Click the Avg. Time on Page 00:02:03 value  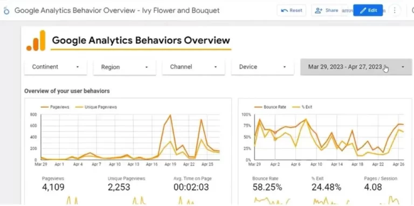click(x=191, y=187)
